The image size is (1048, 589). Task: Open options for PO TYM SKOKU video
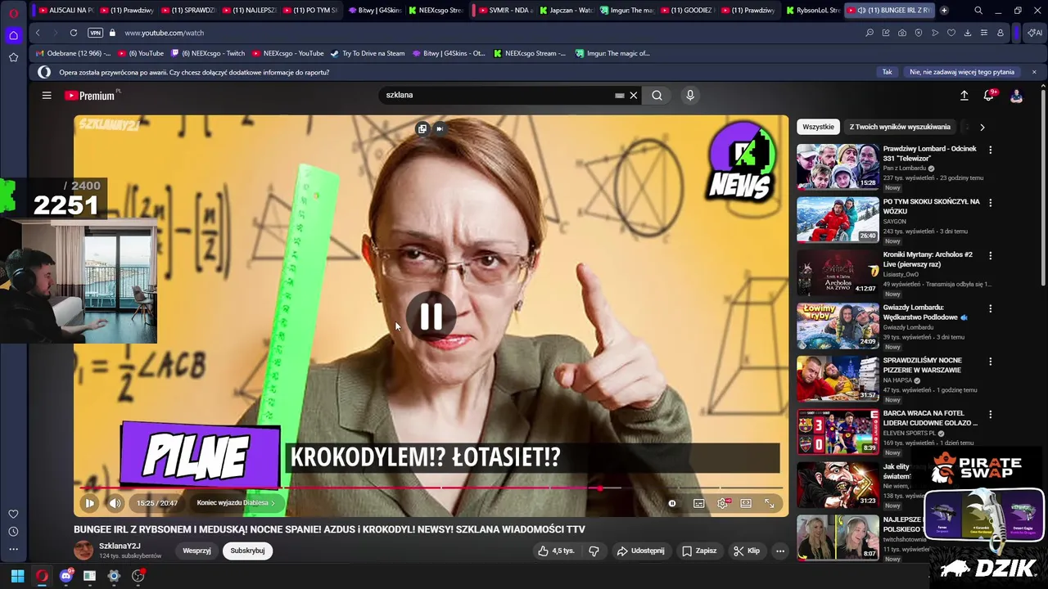pos(990,203)
